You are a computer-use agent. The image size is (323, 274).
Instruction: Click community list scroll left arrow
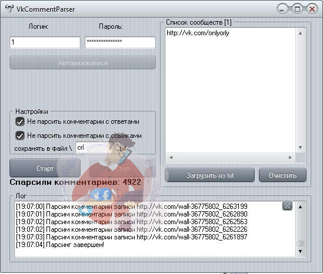pos(171,157)
